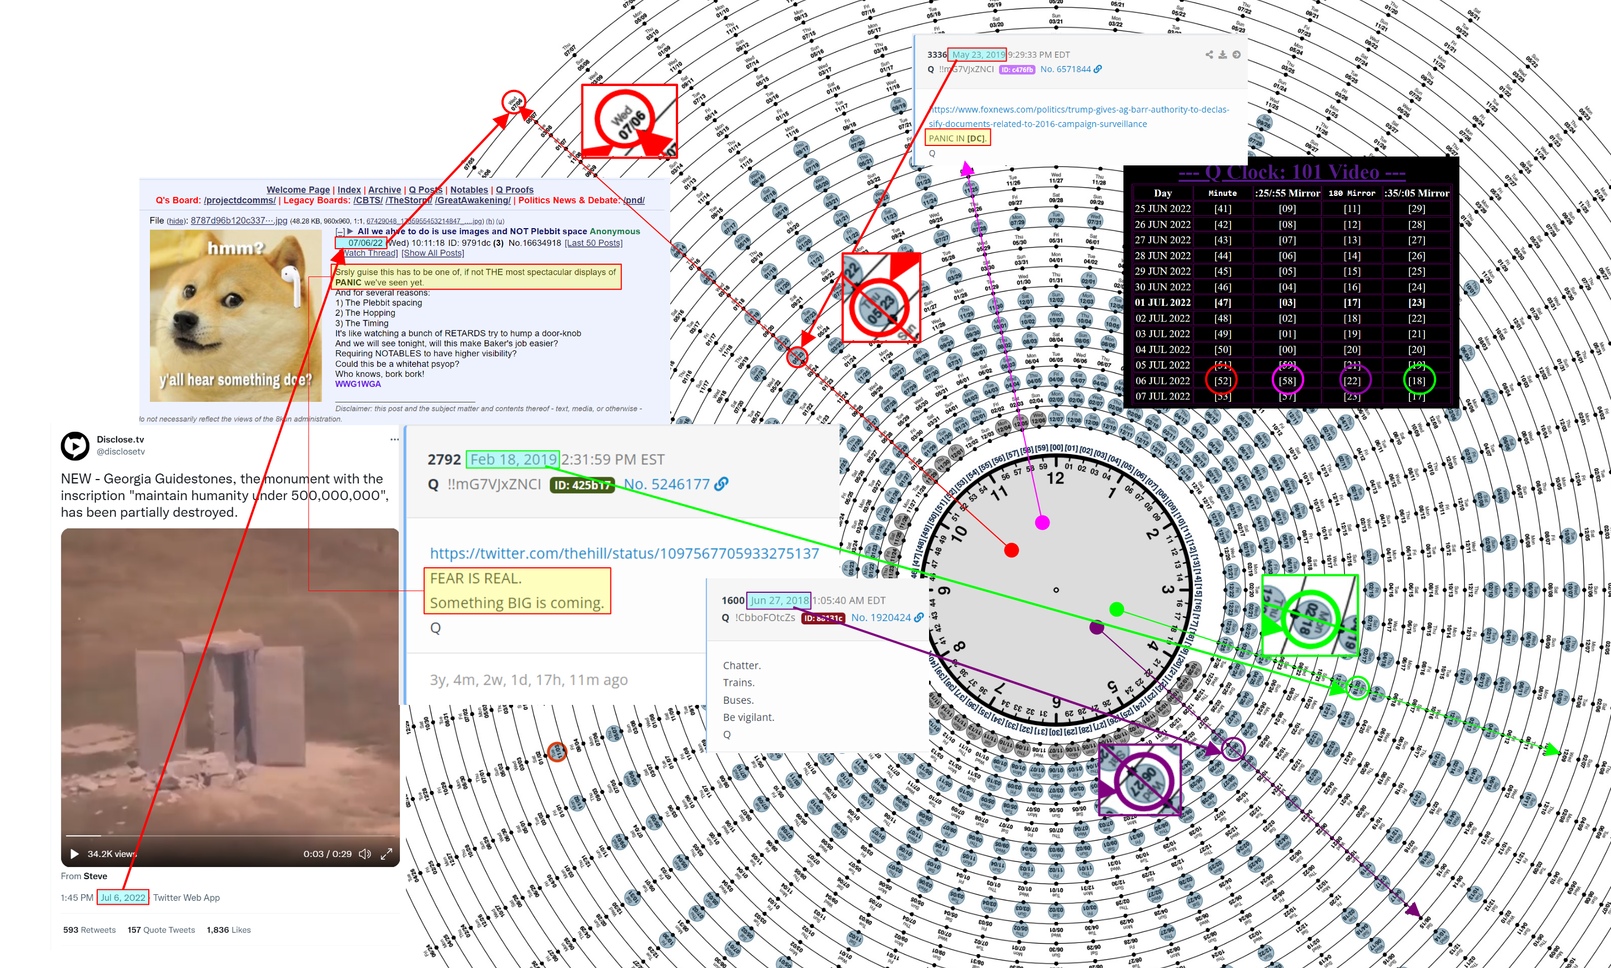Click the '3y, 4m, 2w, 1d, 17h, 11m ago' timestamp
The image size is (1611, 968).
(529, 680)
